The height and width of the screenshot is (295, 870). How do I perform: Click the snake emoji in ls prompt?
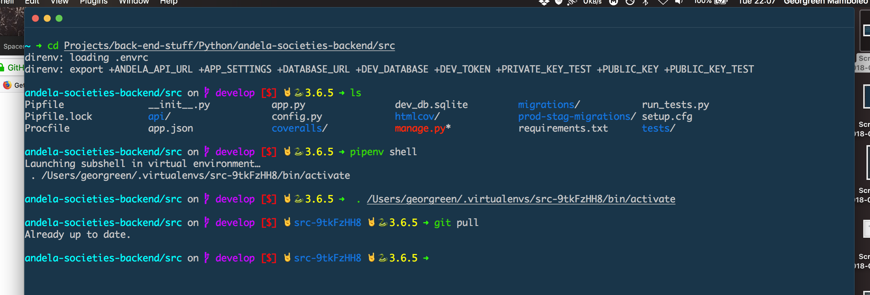299,93
